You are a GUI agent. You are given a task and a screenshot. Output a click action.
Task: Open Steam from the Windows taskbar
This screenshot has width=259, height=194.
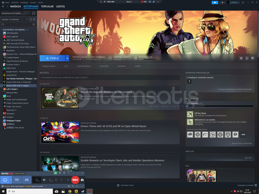(83, 191)
